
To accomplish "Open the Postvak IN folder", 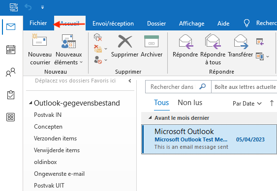I will click(x=48, y=115).
